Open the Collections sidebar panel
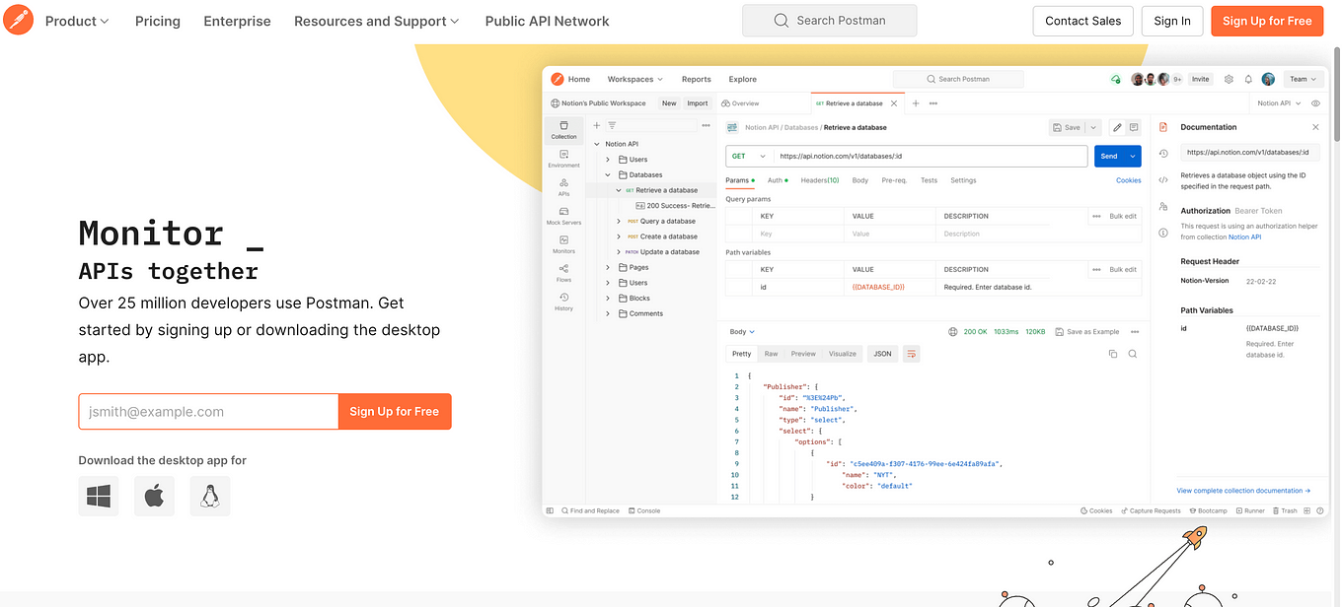Image resolution: width=1342 pixels, height=607 pixels. (x=563, y=126)
